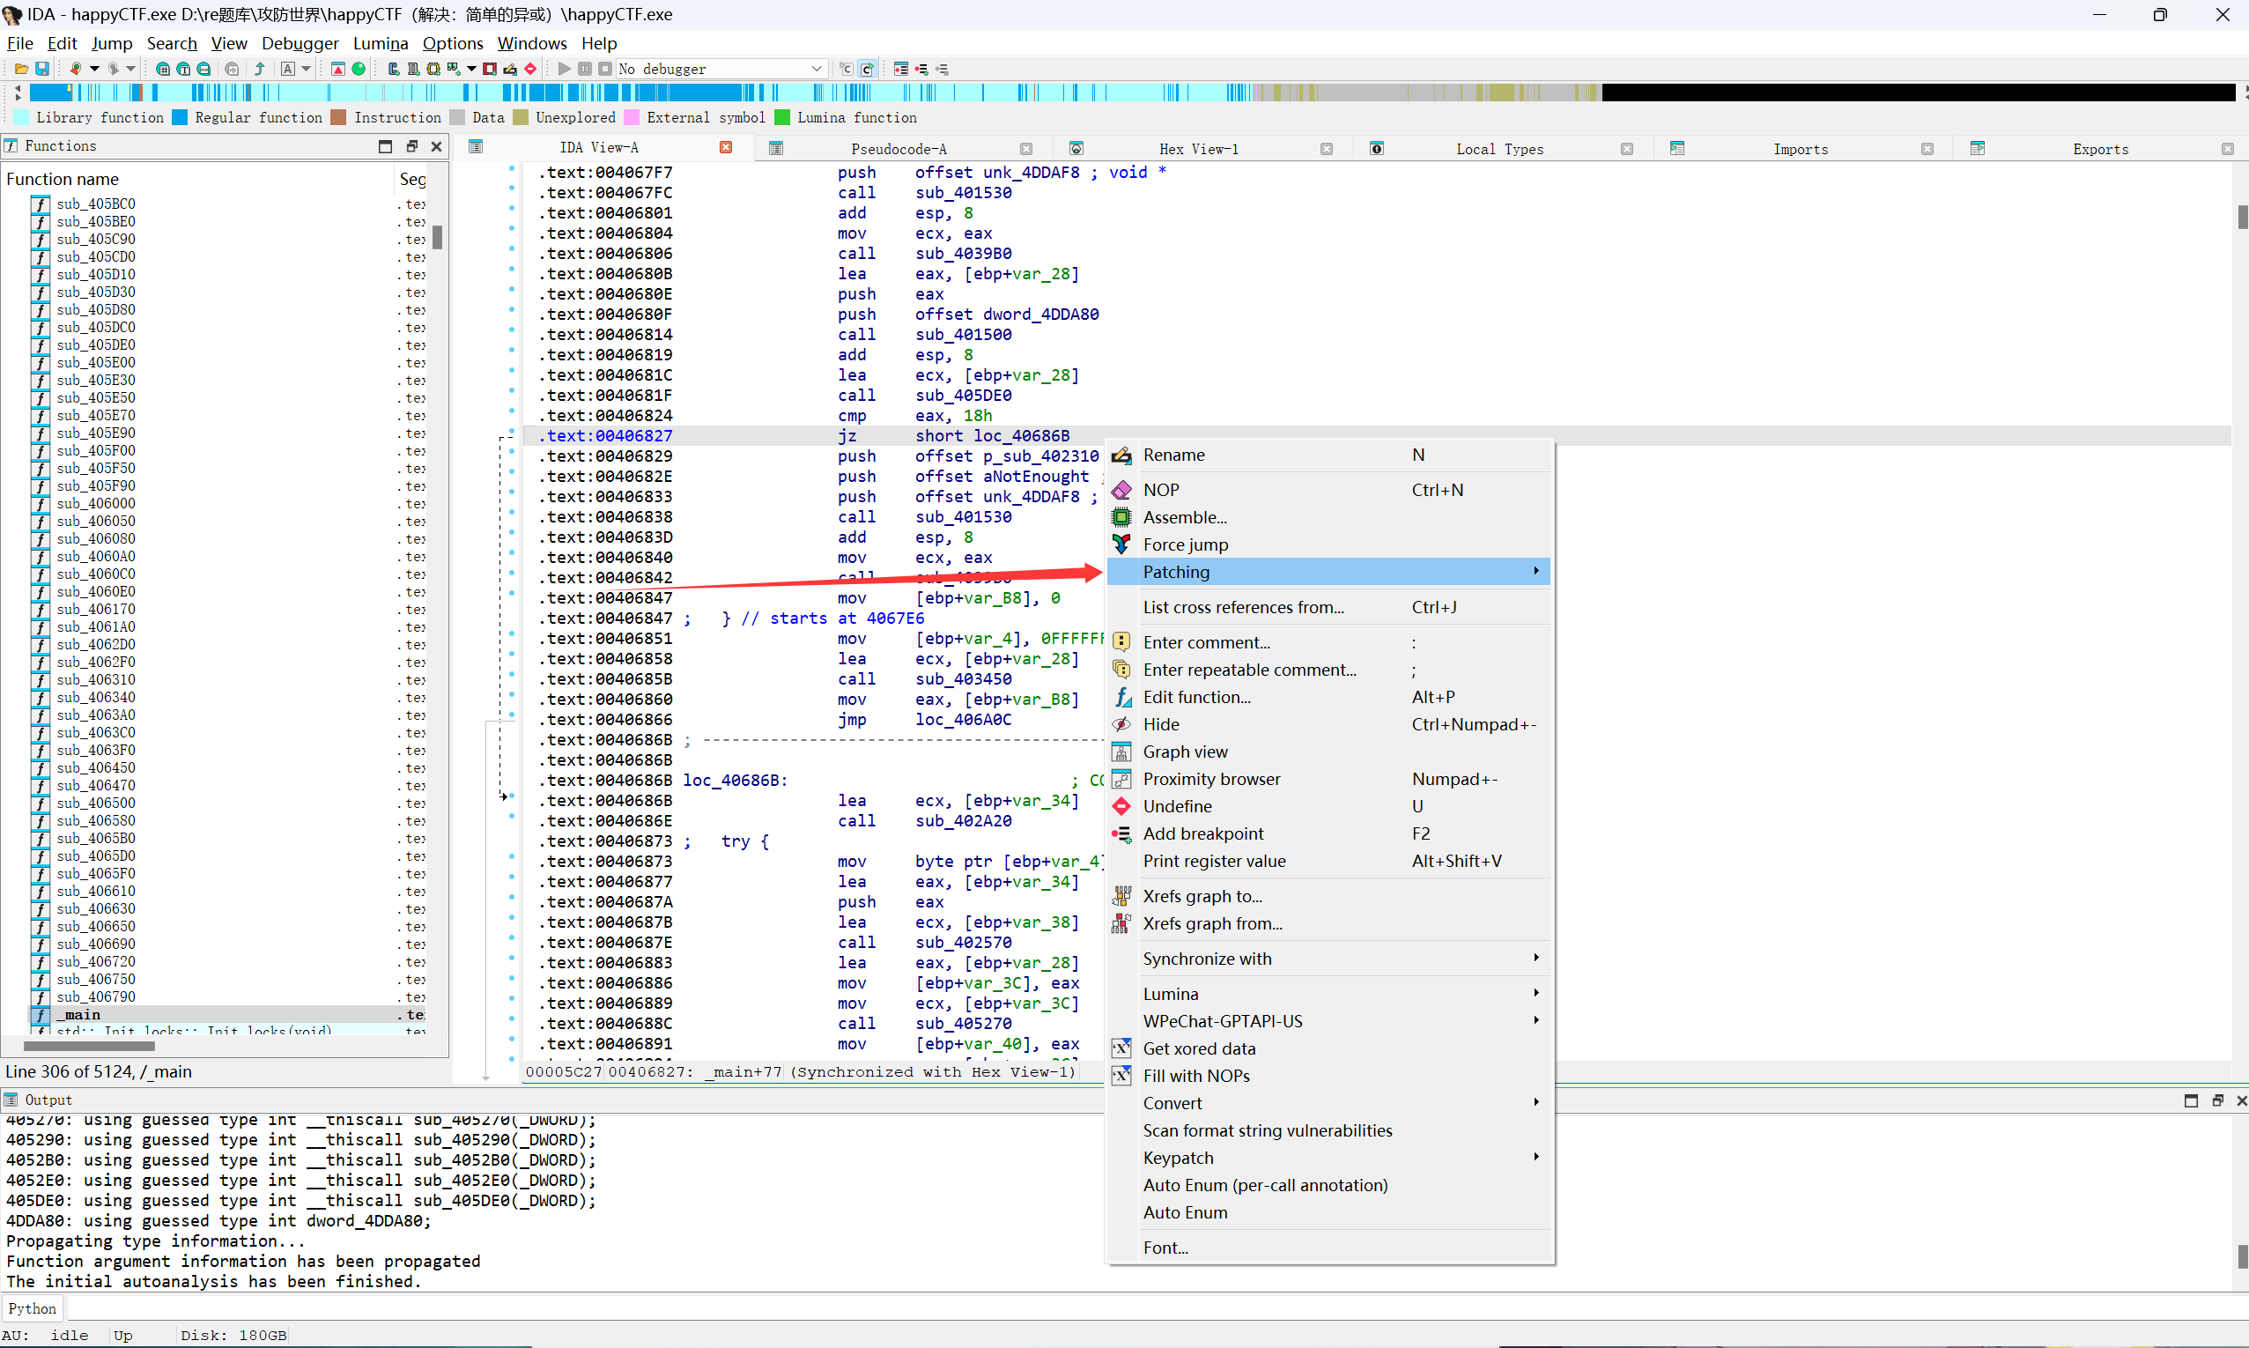
Task: Select Assemble... chip icon entry
Action: (x=1121, y=518)
